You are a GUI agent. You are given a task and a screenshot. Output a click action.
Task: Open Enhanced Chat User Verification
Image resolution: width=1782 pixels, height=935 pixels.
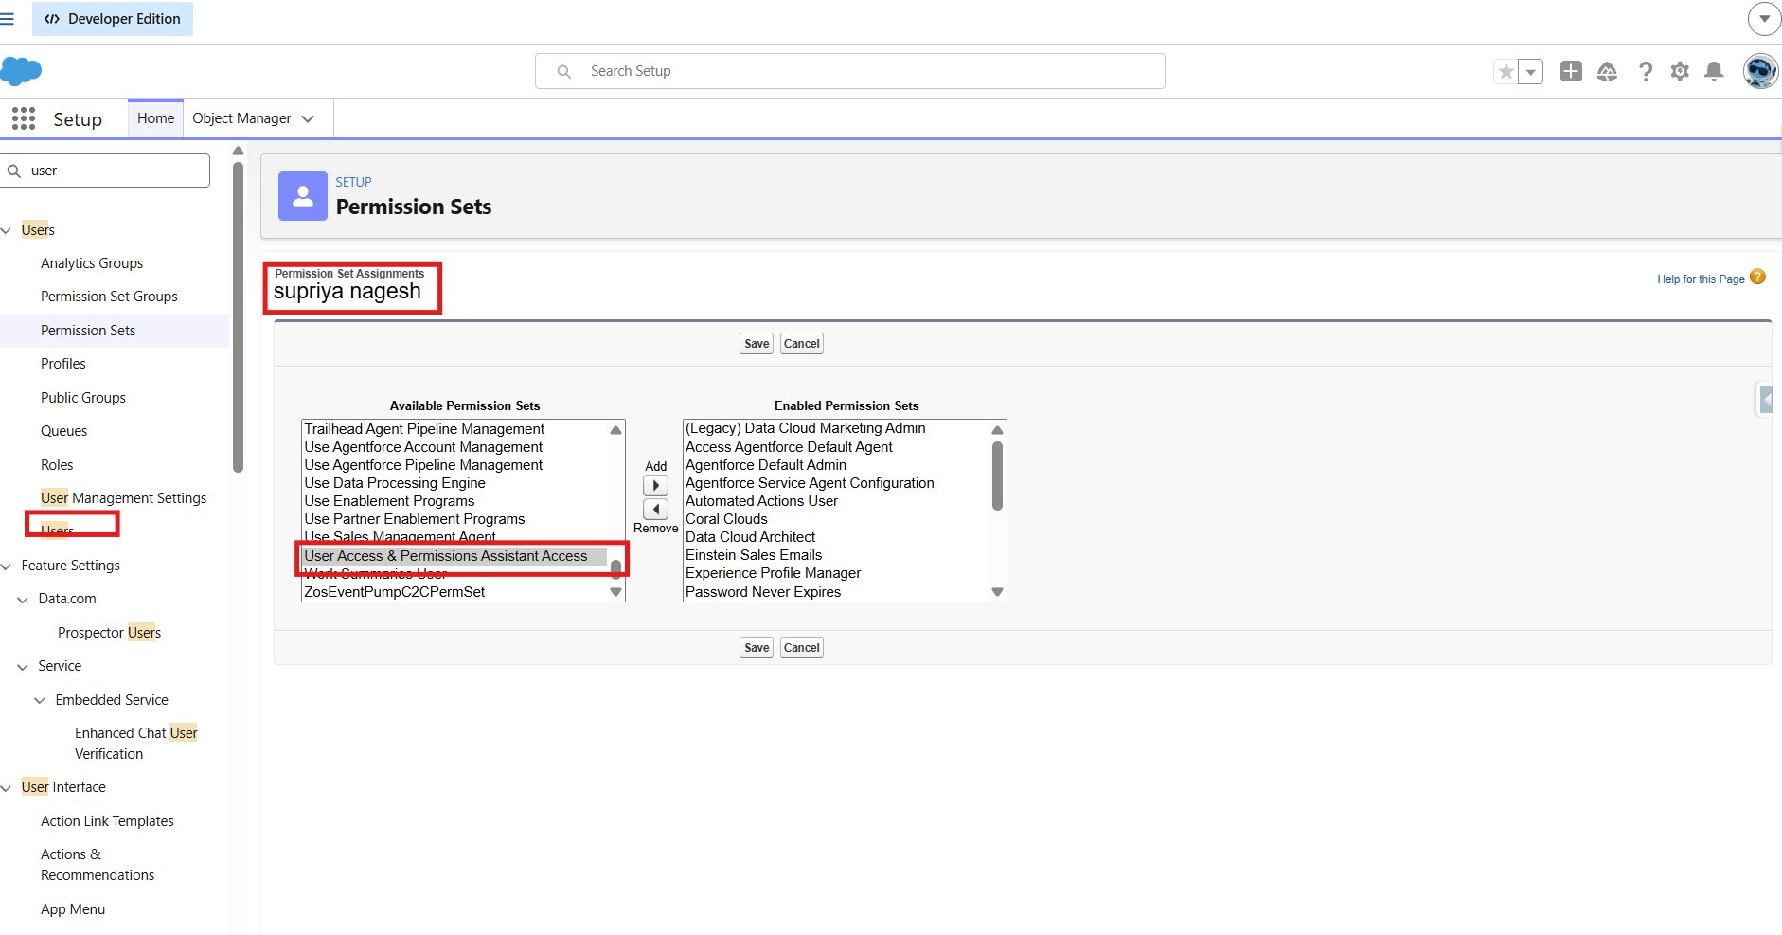[136, 744]
